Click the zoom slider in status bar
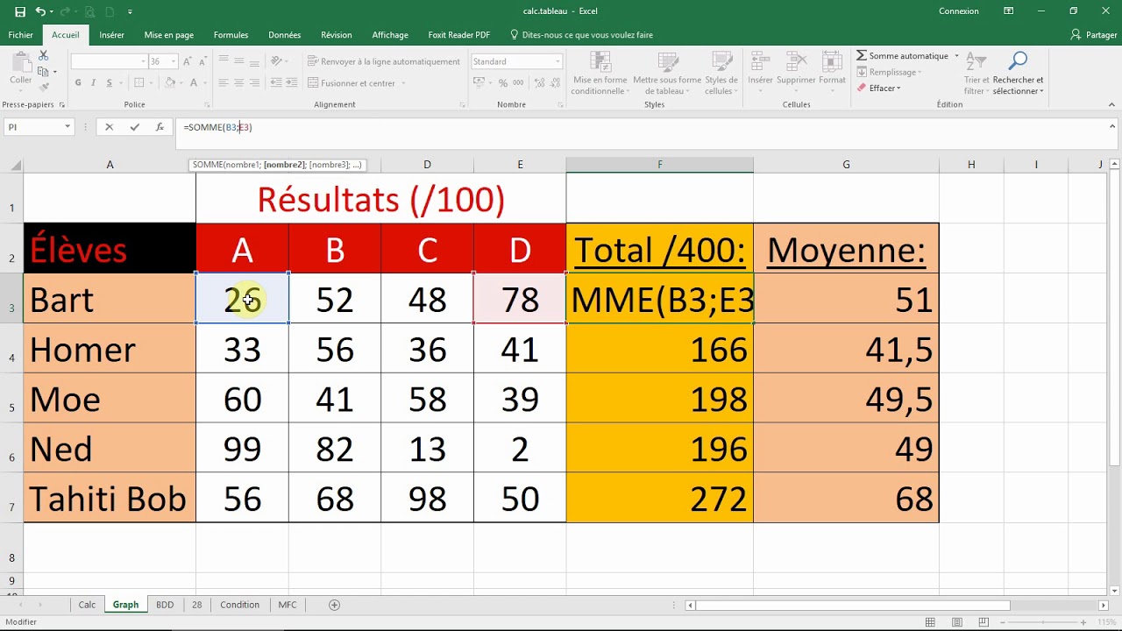 tap(1043, 622)
